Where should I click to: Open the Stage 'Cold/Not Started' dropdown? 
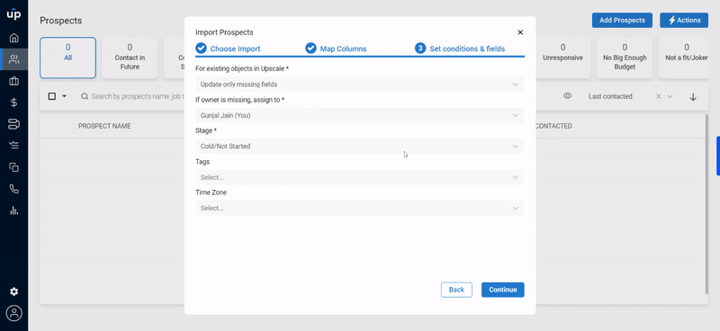pos(359,146)
